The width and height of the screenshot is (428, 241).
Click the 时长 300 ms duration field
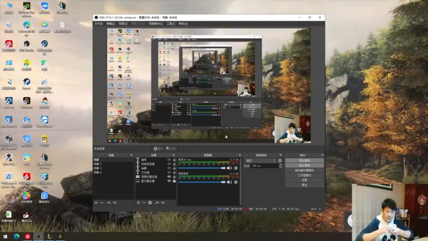coord(264,166)
